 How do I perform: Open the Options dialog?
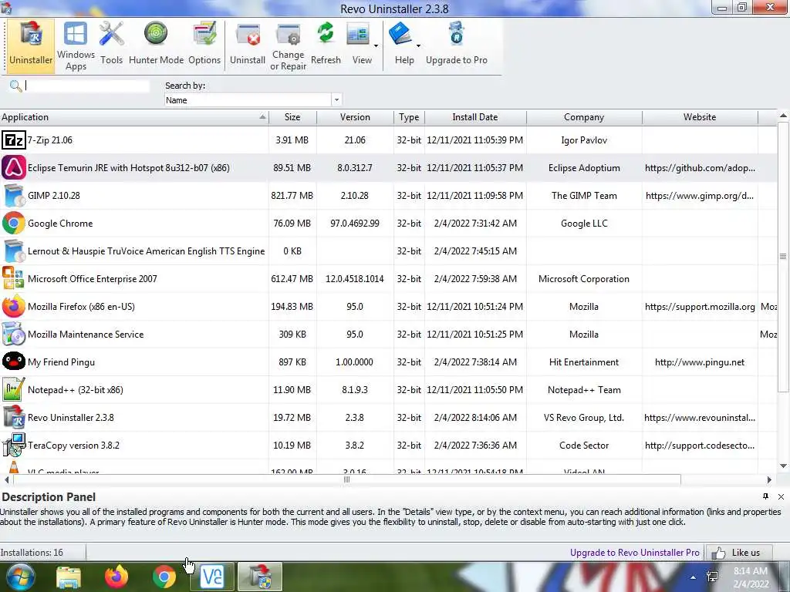tap(204, 45)
